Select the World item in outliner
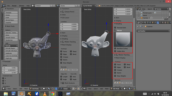 tap(145, 15)
